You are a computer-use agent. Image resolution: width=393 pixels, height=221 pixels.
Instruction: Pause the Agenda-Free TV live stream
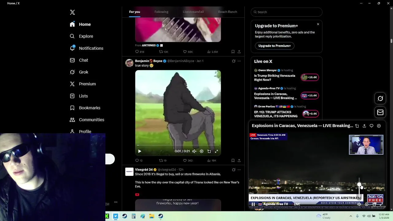tap(253, 204)
